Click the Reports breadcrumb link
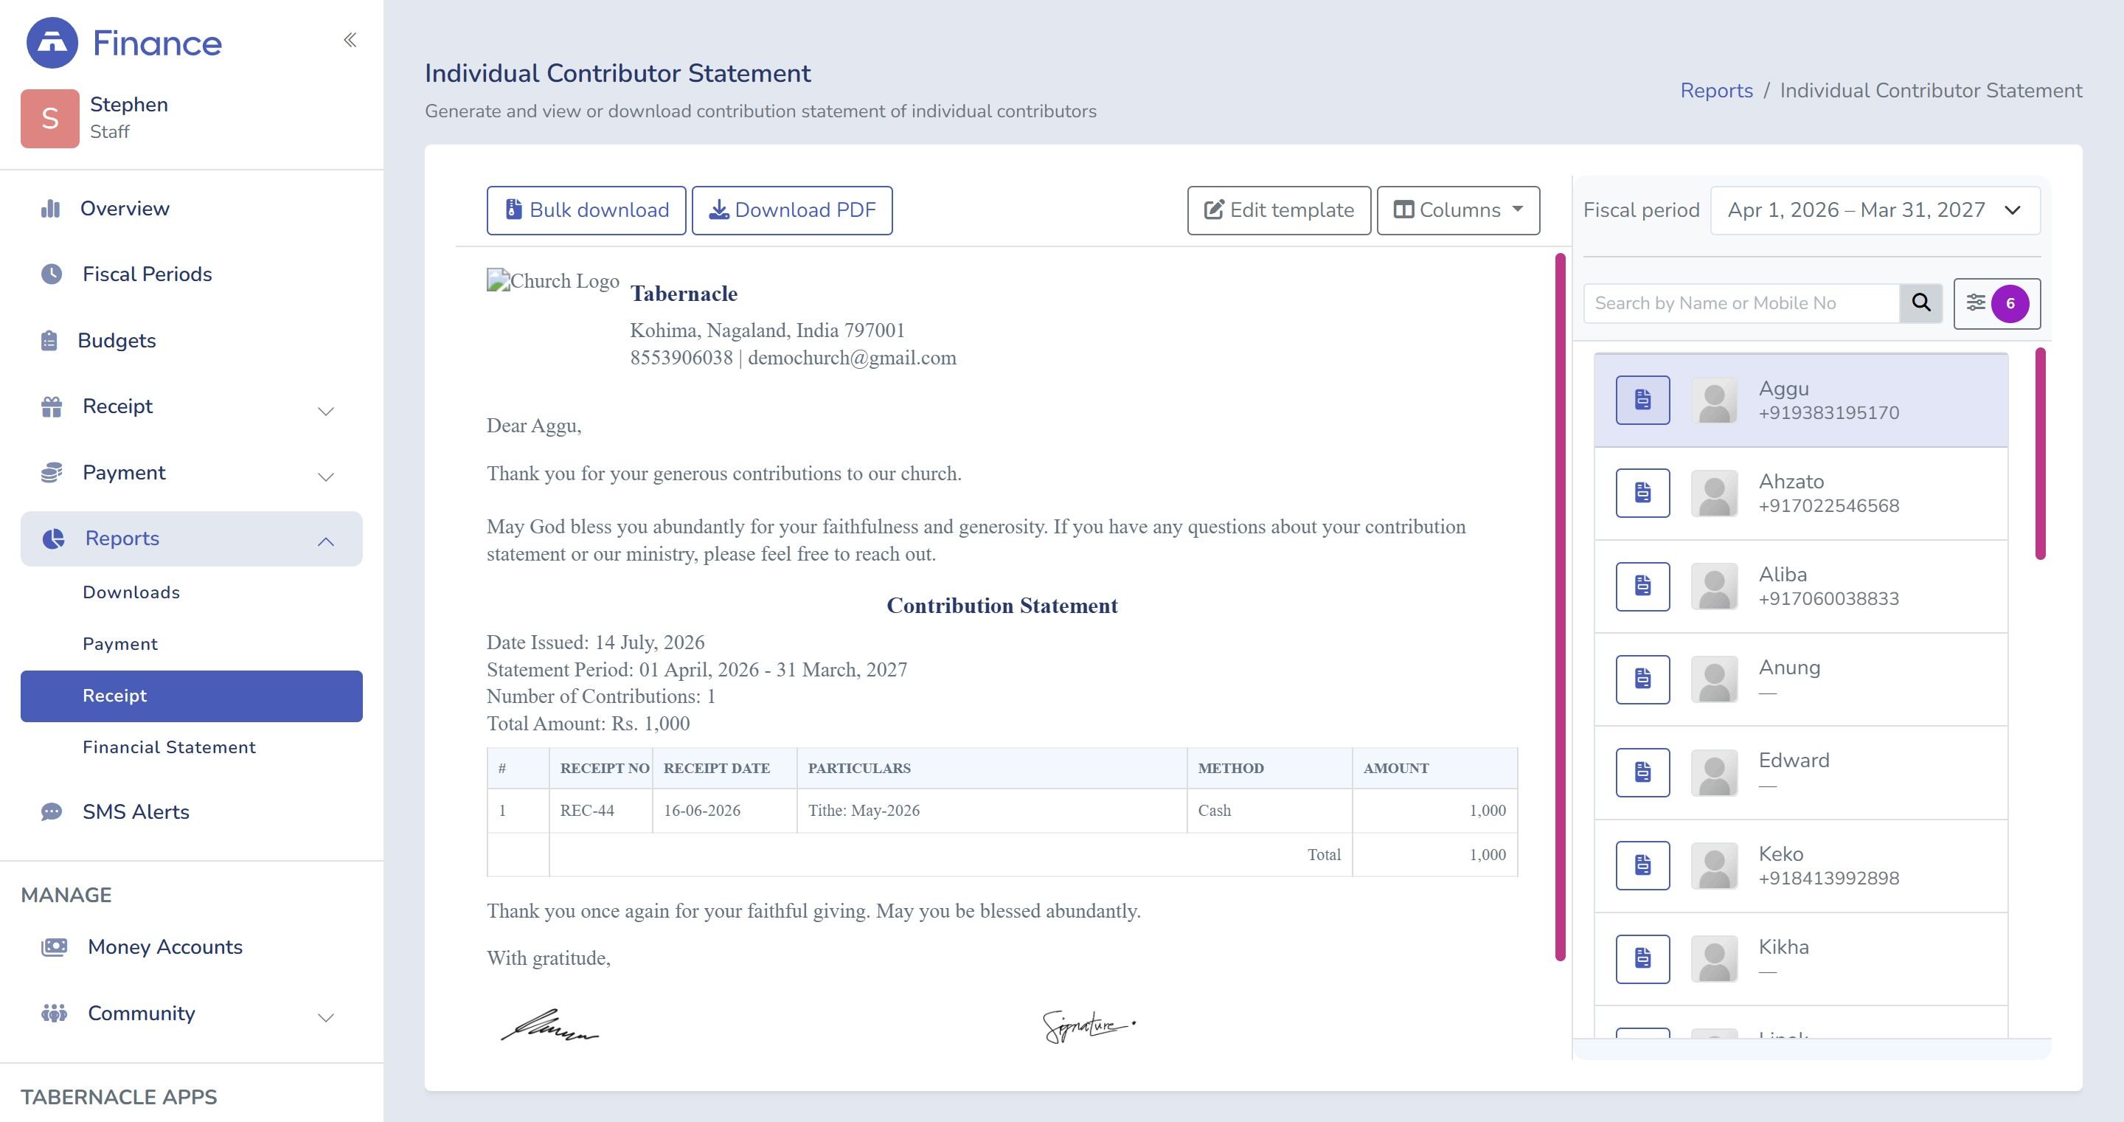 [x=1716, y=90]
